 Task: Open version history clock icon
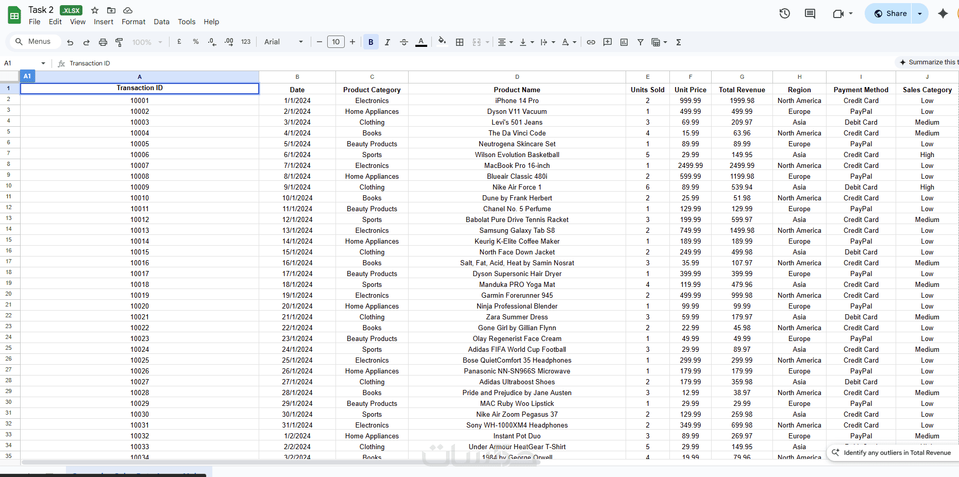784,14
